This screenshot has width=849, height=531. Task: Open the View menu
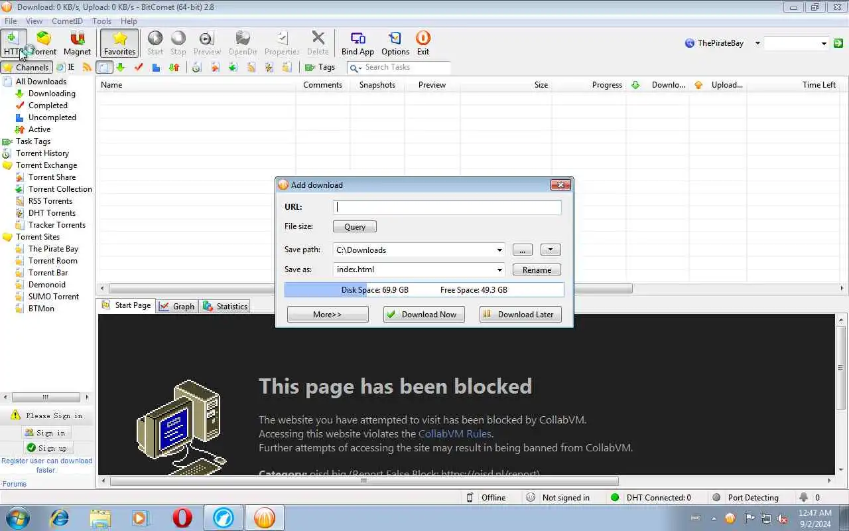coord(34,21)
